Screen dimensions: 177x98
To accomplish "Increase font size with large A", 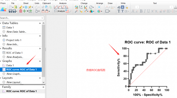I will click(x=133, y=11).
